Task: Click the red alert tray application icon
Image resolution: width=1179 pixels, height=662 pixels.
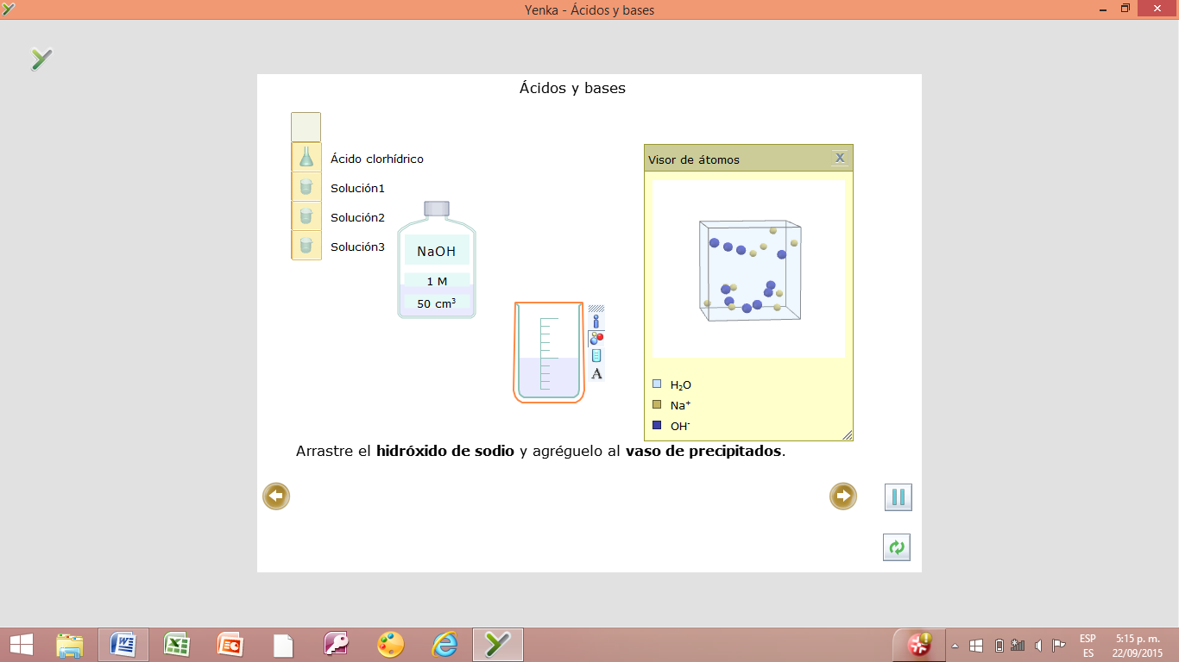Action: pos(918,645)
